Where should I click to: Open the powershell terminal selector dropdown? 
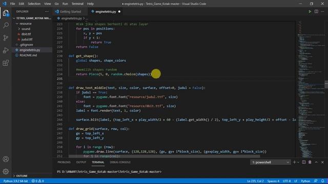point(271,163)
